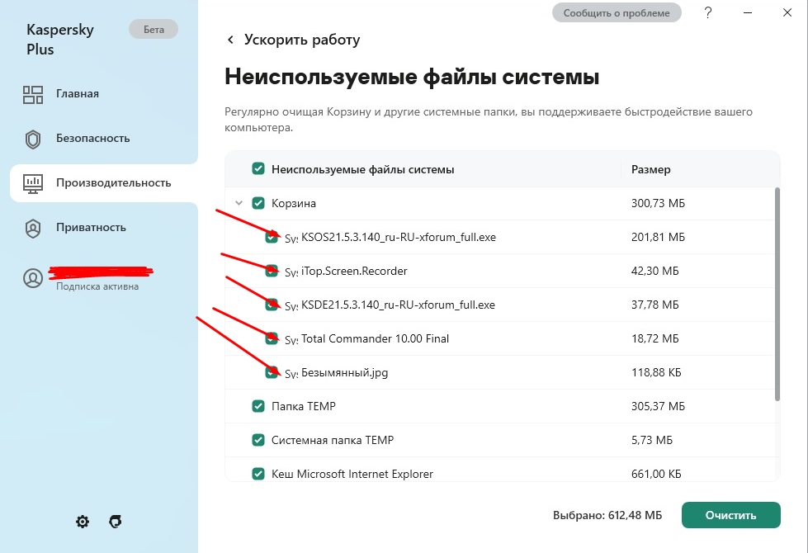Toggle checkbox for KSOS21.5.3.140 file
Screen dimensions: 808x553
click(x=272, y=237)
